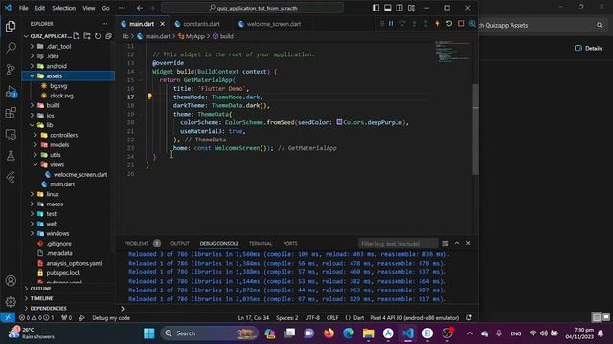The width and height of the screenshot is (613, 344).
Task: Open the Manage settings gear
Action: click(11, 302)
